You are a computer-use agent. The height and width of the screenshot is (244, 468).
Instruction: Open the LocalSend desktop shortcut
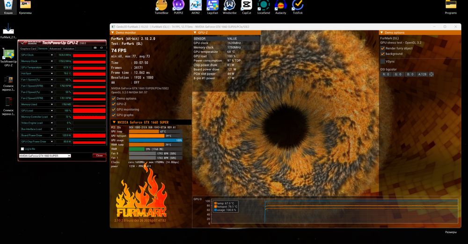(263, 7)
